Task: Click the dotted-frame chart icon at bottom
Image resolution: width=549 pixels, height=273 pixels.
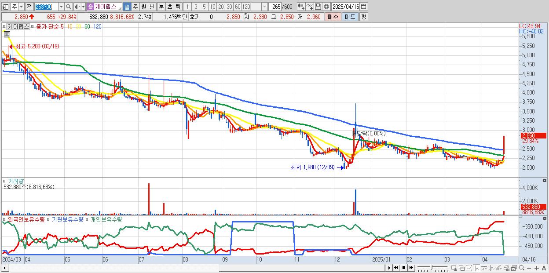Action: click(469, 268)
